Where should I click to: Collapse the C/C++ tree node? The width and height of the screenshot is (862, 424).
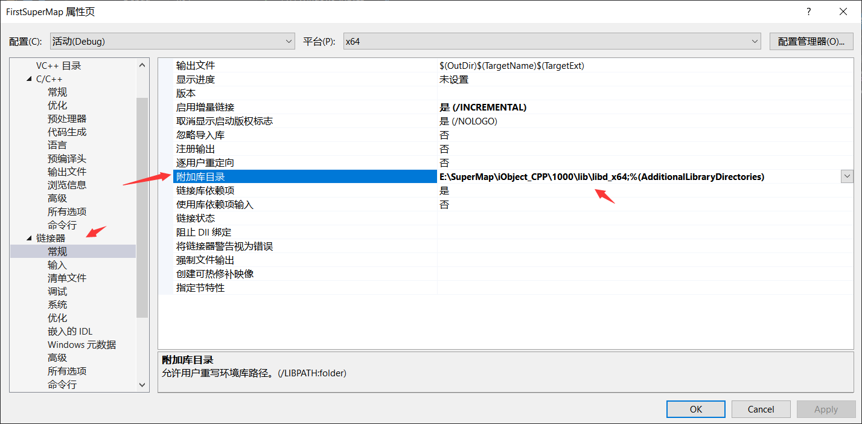tap(29, 79)
